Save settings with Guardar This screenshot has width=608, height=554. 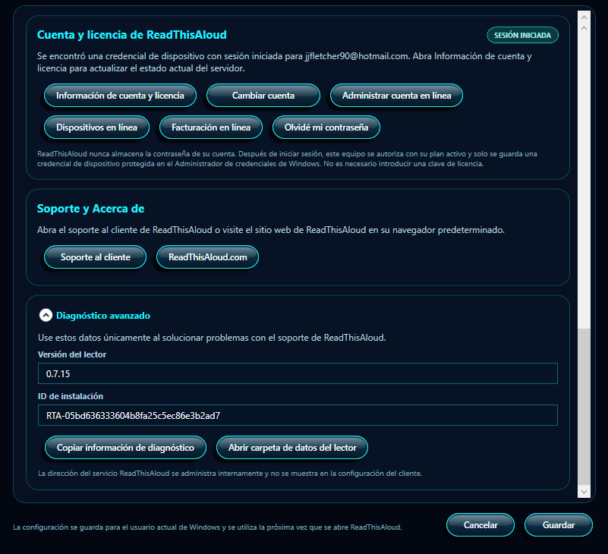coord(559,525)
